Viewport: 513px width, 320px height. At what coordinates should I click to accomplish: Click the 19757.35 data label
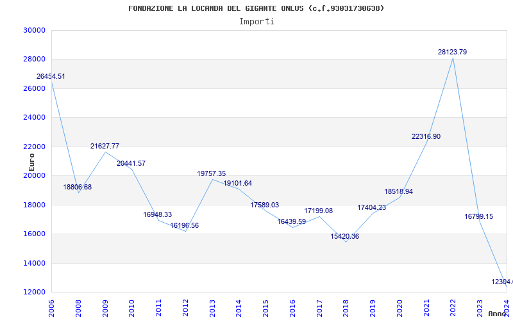click(212, 173)
